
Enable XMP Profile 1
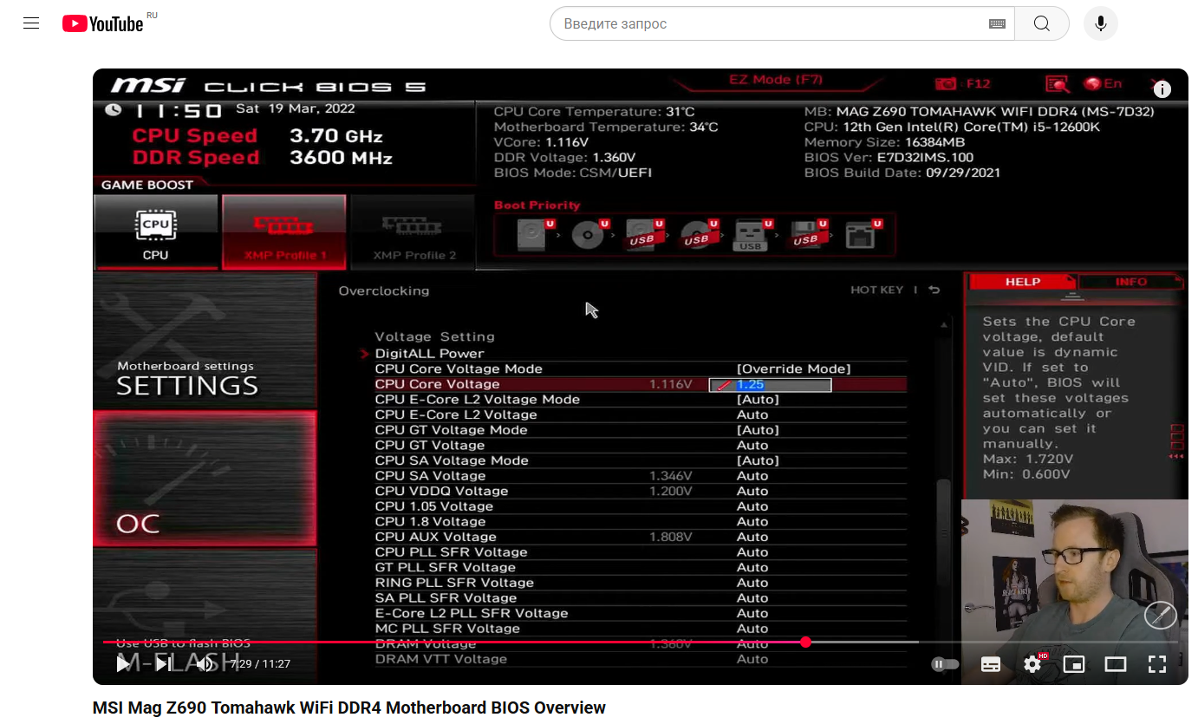284,232
